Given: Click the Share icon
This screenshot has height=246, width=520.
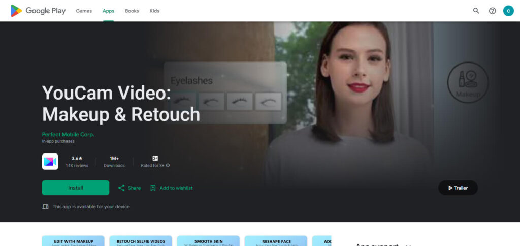Looking at the screenshot, I should click(x=121, y=188).
